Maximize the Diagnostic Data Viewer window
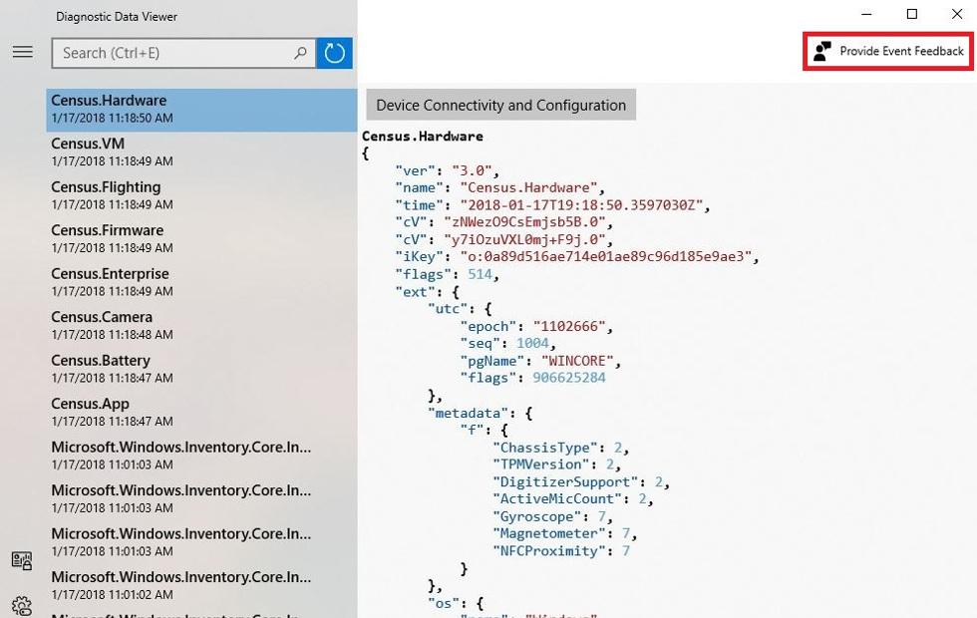This screenshot has height=618, width=977. [x=912, y=14]
